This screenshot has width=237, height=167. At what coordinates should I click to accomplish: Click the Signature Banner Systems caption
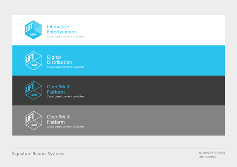tap(38, 154)
